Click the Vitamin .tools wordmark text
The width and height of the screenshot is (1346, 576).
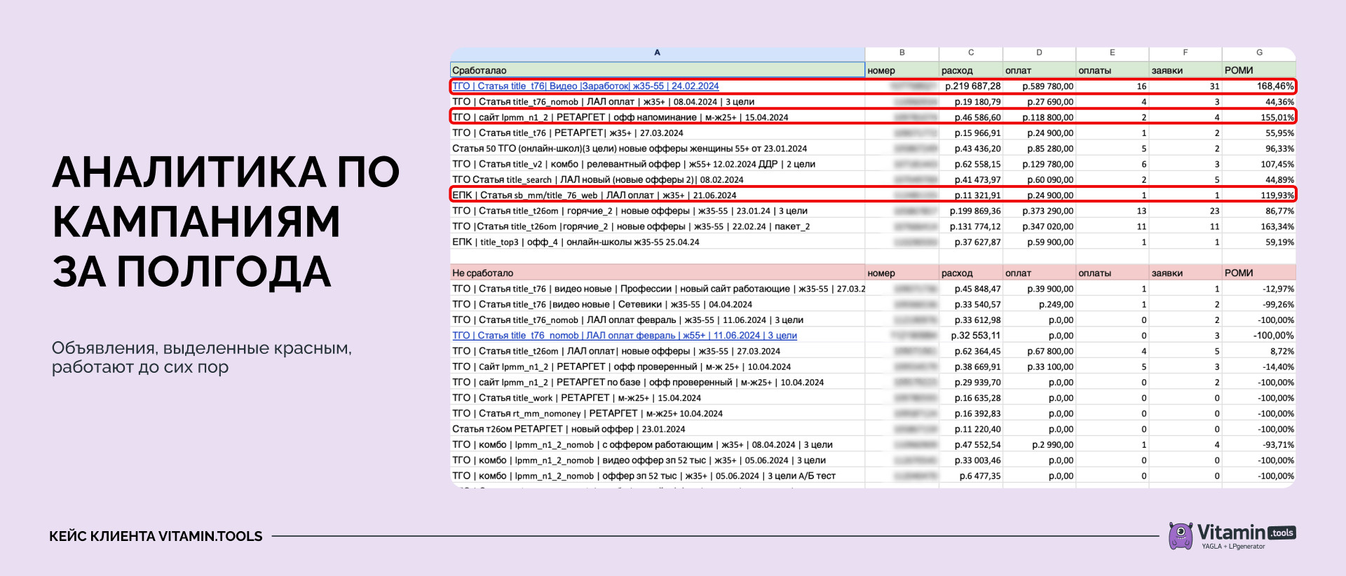1246,533
